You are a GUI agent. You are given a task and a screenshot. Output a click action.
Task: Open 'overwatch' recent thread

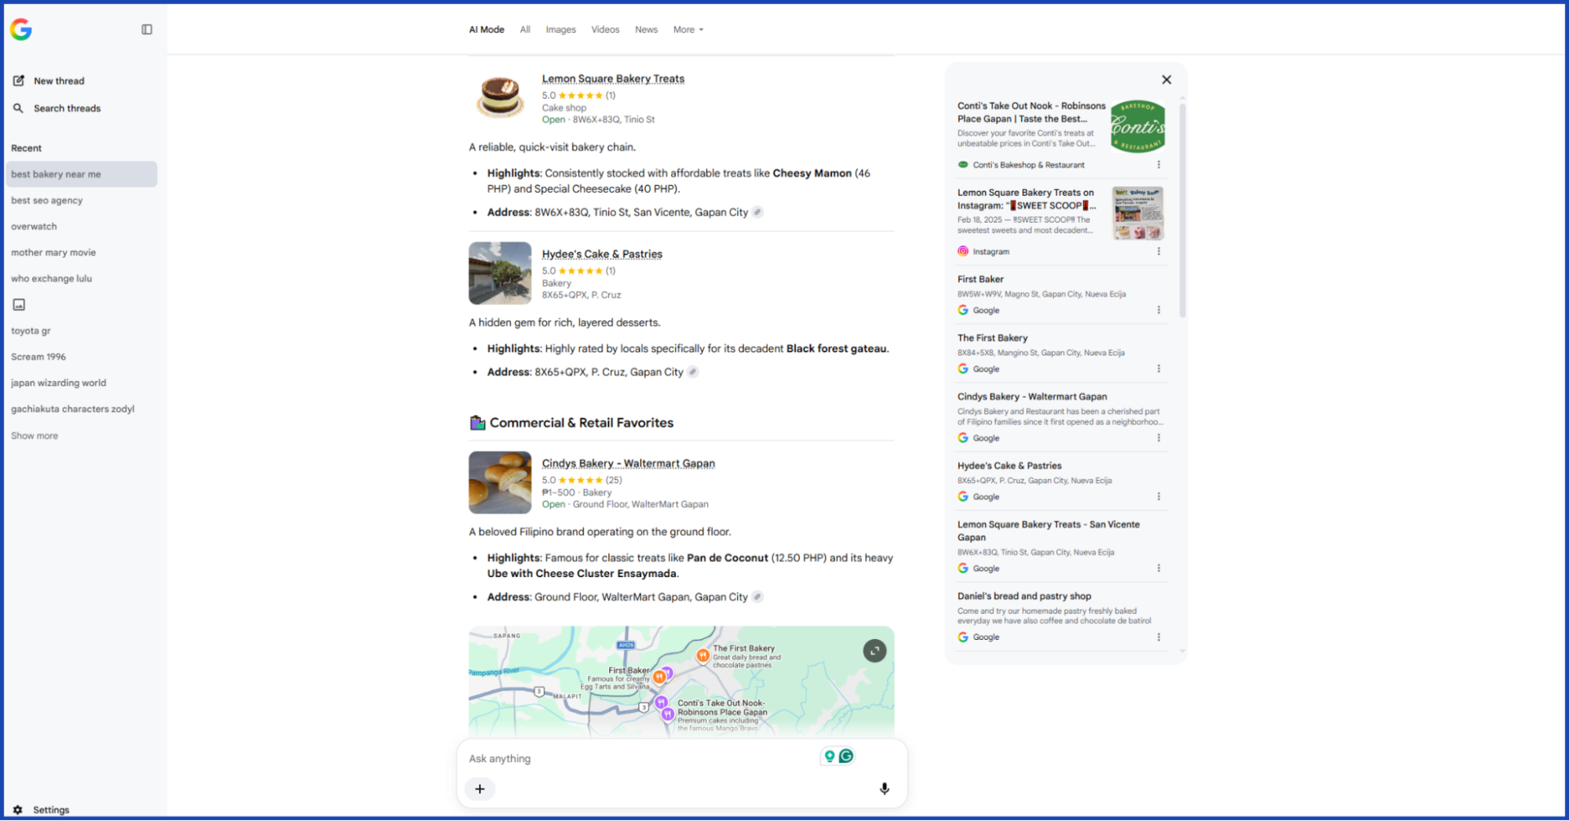coord(34,226)
